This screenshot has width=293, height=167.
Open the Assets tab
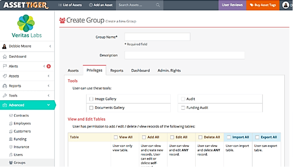tap(73, 70)
